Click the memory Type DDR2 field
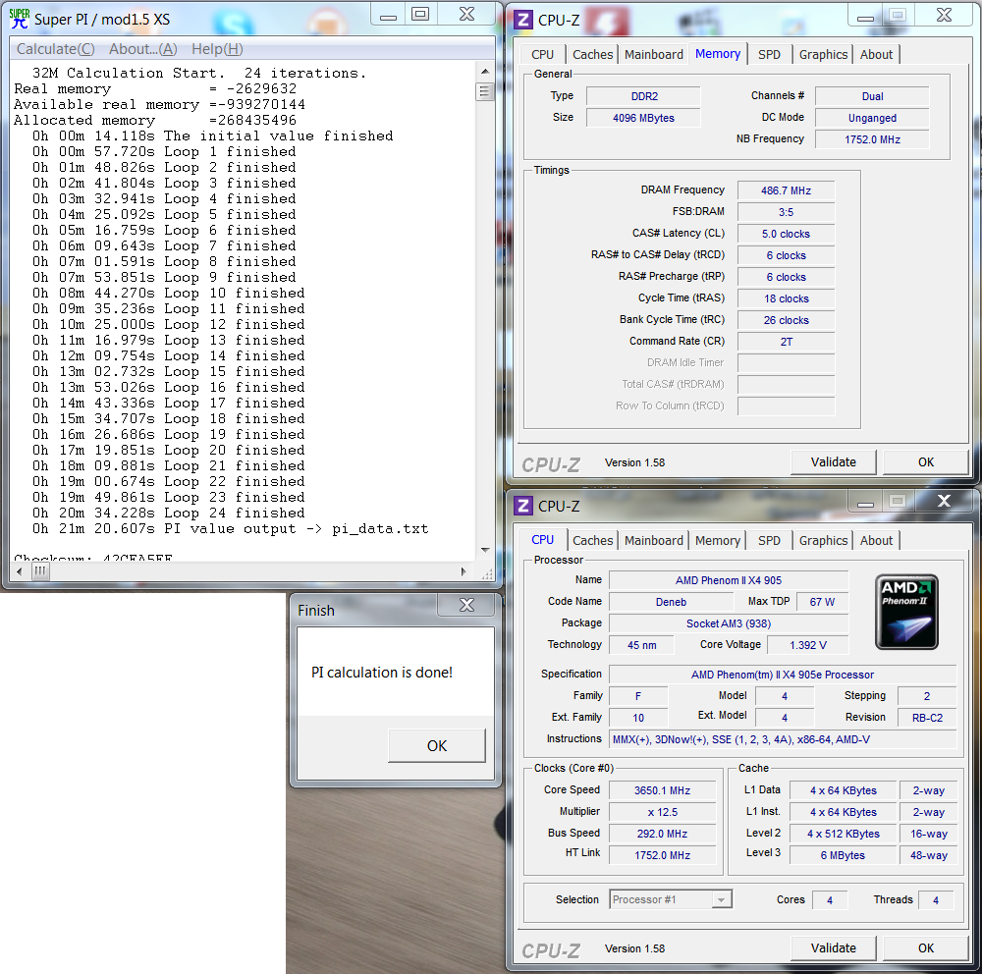 tap(643, 96)
